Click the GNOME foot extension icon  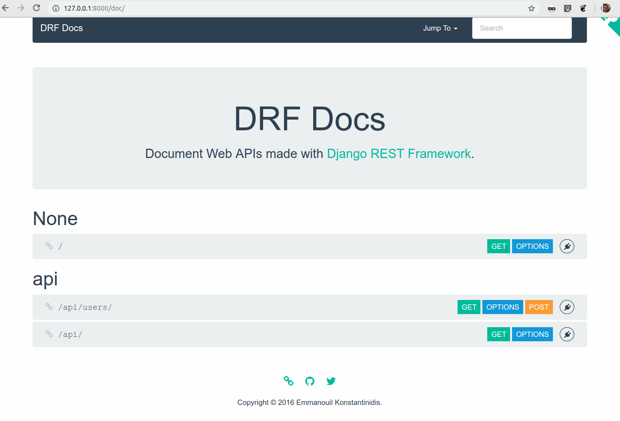click(x=583, y=8)
